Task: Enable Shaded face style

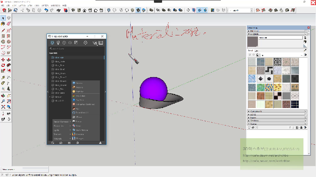Action: pyautogui.click(x=132, y=10)
